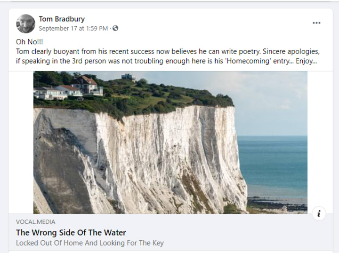Click the VOCAL.MEDIA source label
This screenshot has height=253, width=339.
coord(35,221)
